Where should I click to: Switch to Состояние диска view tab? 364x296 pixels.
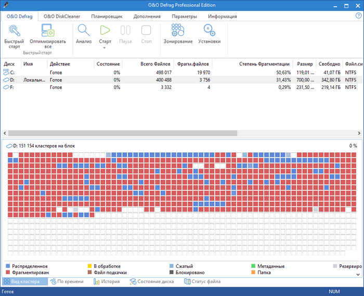[x=152, y=281]
